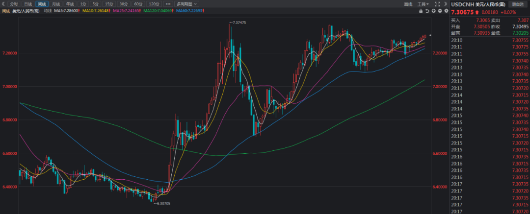
Task: Collapse left panel with double-chevron icon
Action: point(4,4)
